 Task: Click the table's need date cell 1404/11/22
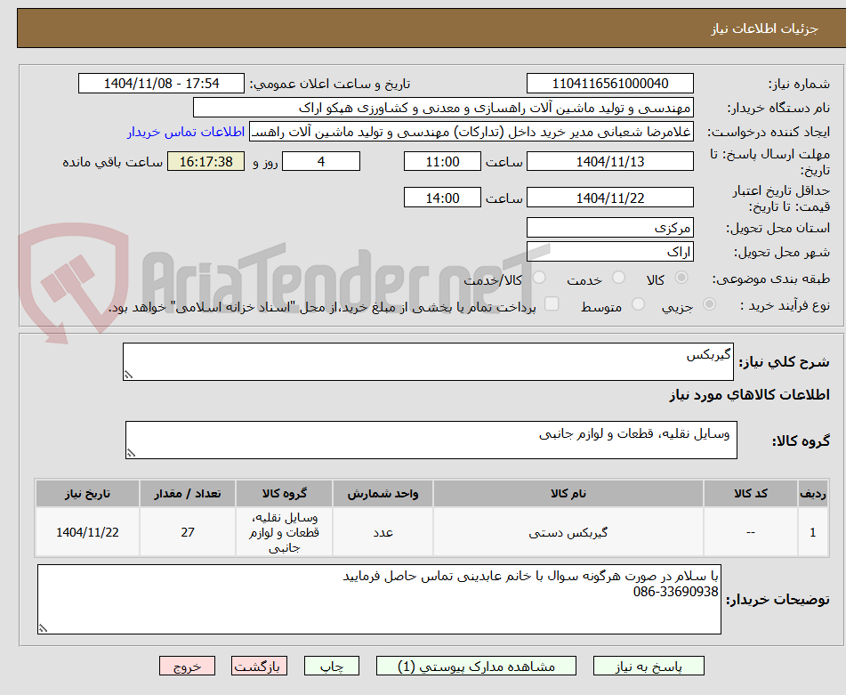[87, 532]
